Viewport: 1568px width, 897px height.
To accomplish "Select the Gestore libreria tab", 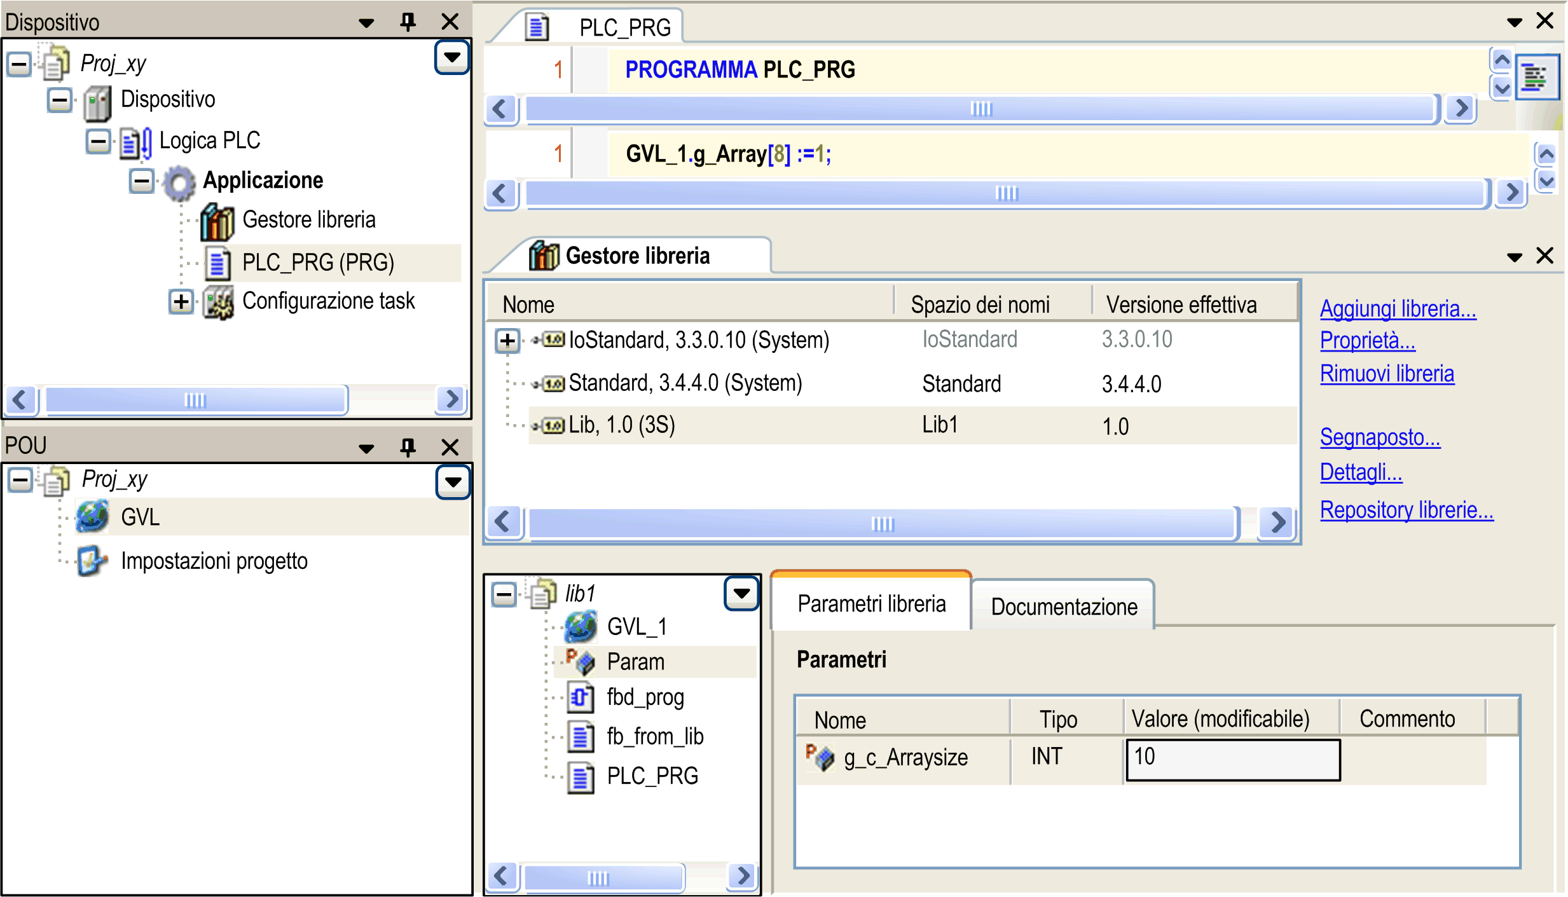I will [637, 256].
